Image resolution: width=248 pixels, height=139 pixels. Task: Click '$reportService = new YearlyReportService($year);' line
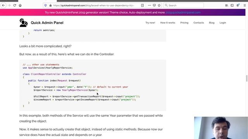pos(66,90)
